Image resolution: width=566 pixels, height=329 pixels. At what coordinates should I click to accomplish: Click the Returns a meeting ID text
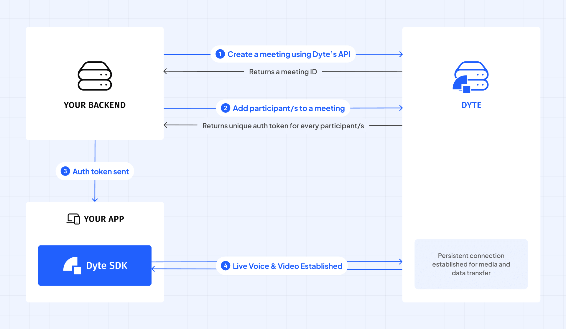(283, 71)
